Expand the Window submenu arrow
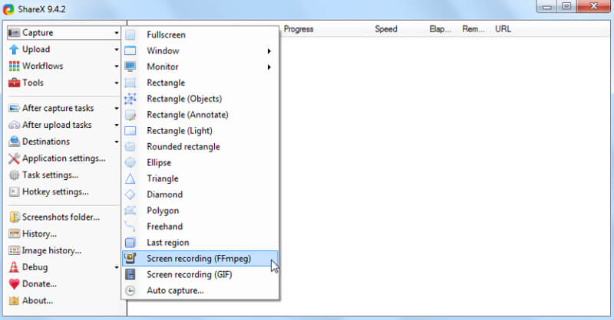The image size is (614, 320). [269, 51]
